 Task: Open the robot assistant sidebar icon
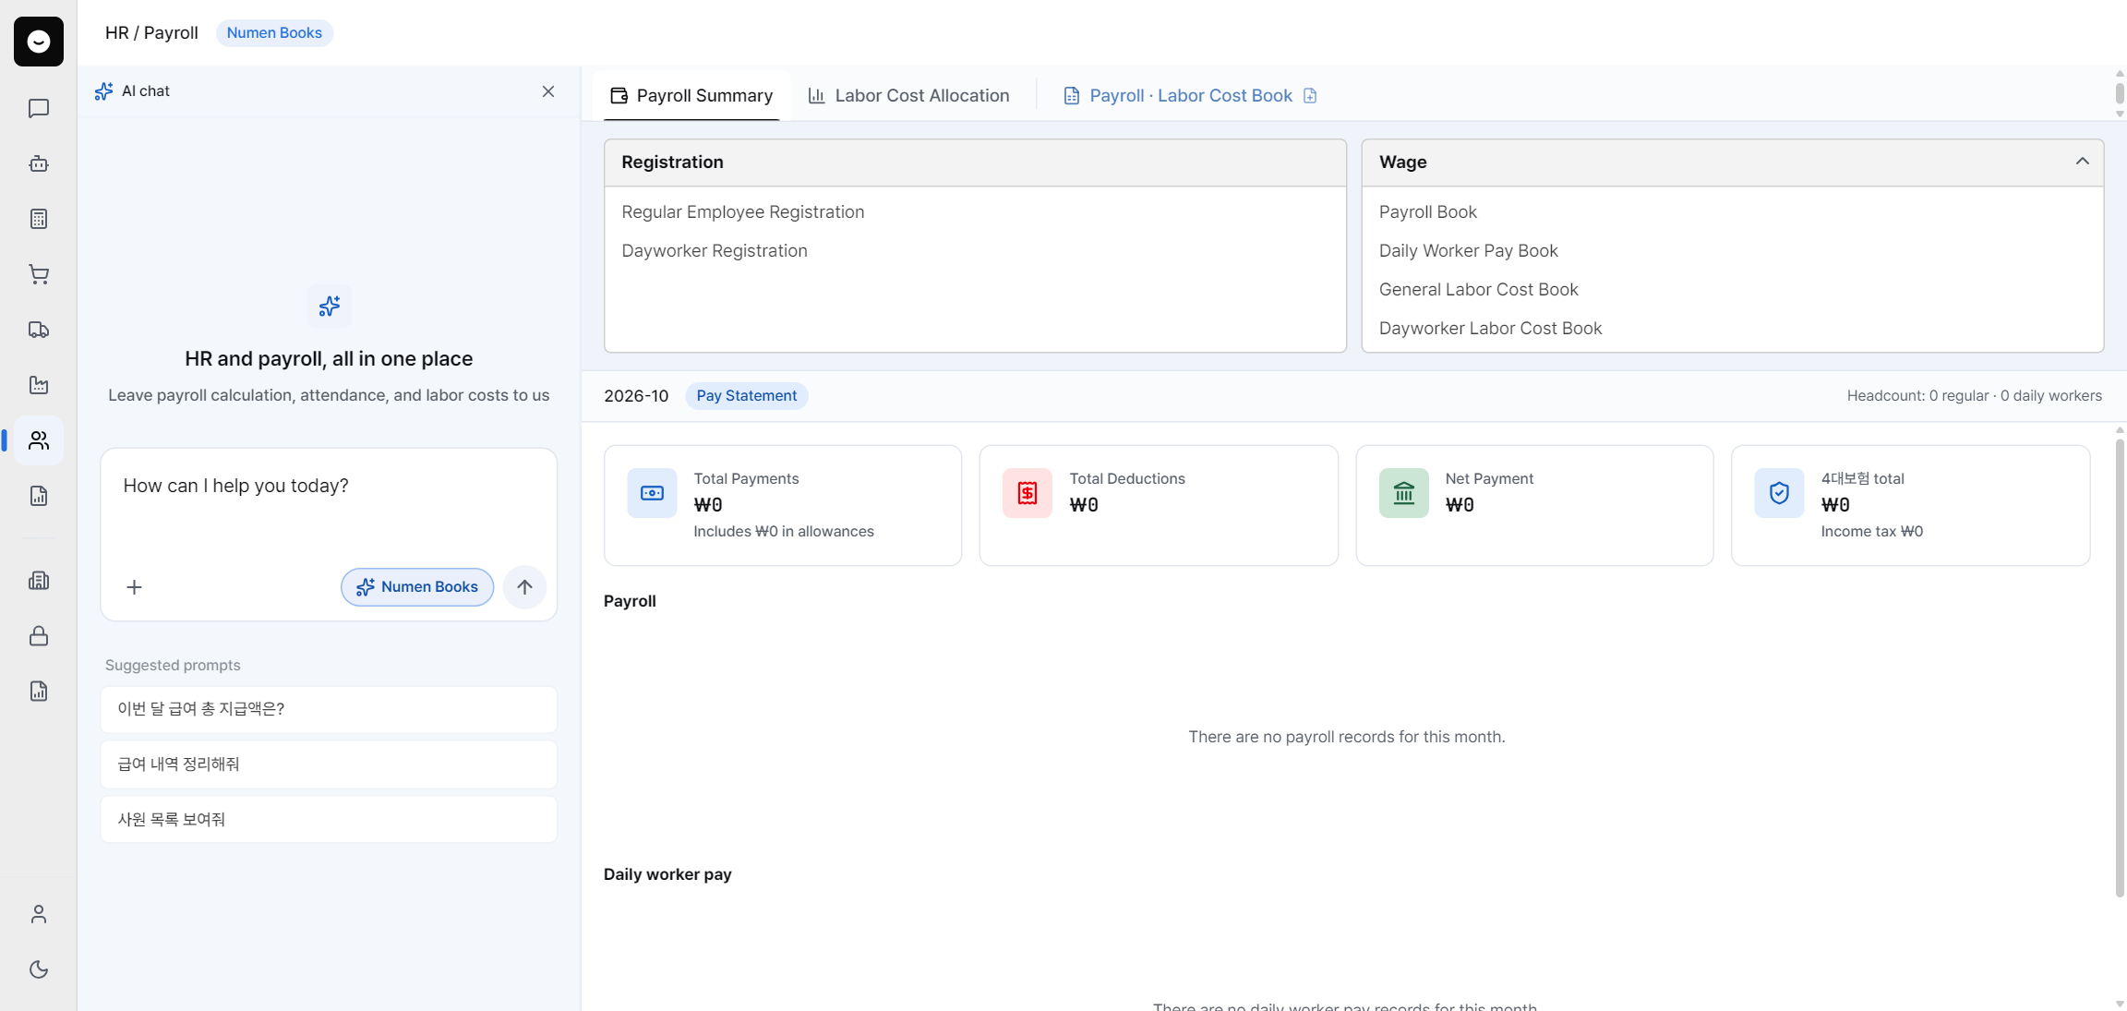[x=39, y=163]
